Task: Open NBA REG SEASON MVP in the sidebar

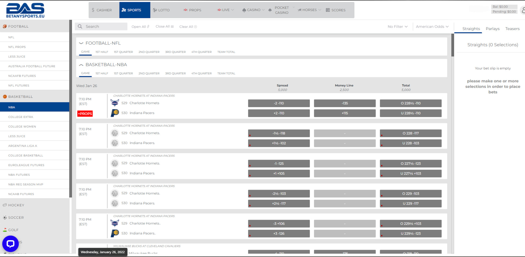Action: [35, 184]
